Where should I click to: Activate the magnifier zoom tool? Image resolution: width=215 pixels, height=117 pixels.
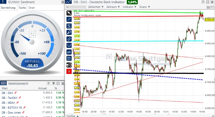(69, 32)
